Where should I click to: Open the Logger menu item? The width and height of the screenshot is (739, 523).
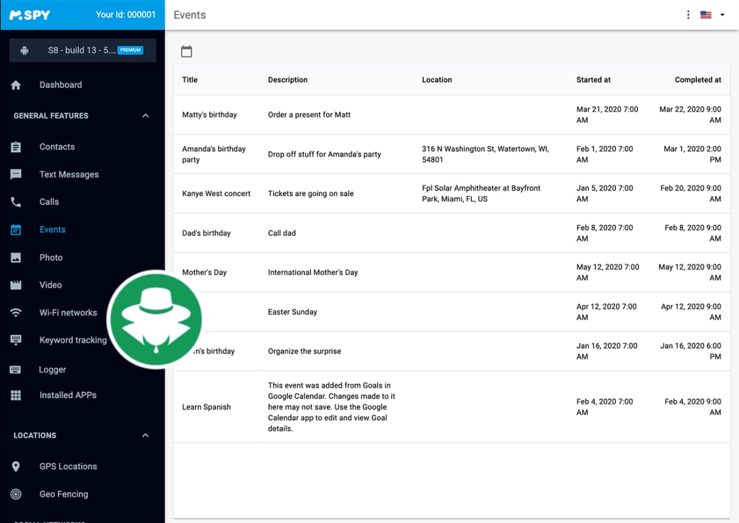(52, 370)
